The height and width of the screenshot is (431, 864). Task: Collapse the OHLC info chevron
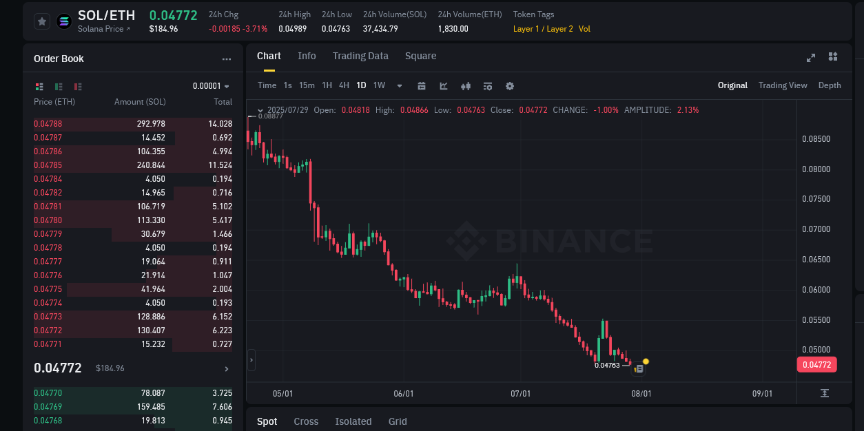click(x=260, y=110)
